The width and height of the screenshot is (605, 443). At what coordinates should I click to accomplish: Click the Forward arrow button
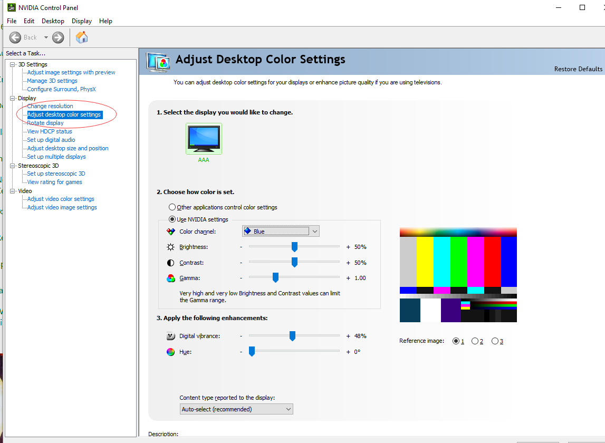58,37
